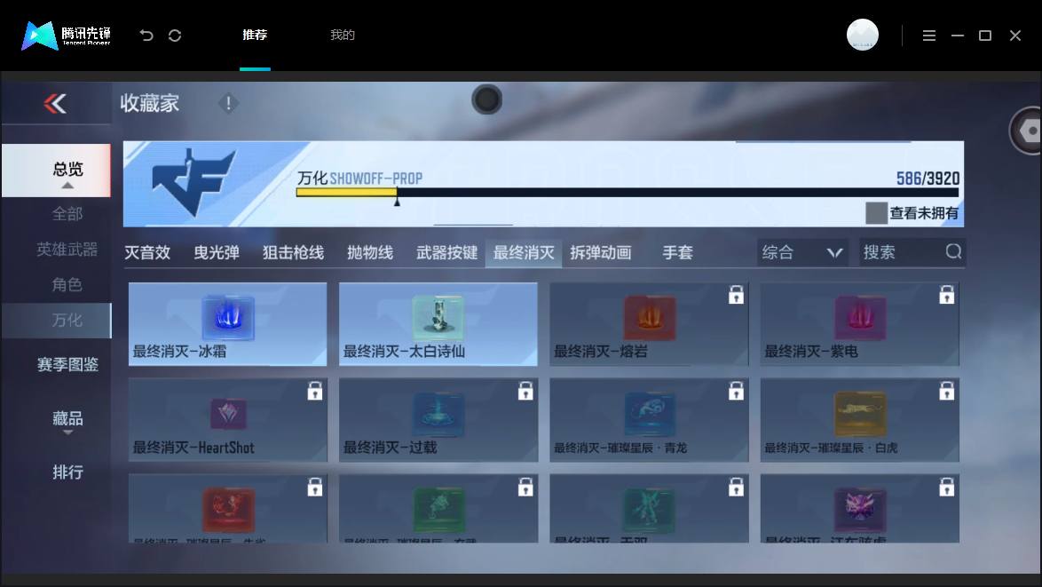Screen dimensions: 1042x587
Task: Select the green card in the third row
Action: pyautogui.click(x=438, y=508)
